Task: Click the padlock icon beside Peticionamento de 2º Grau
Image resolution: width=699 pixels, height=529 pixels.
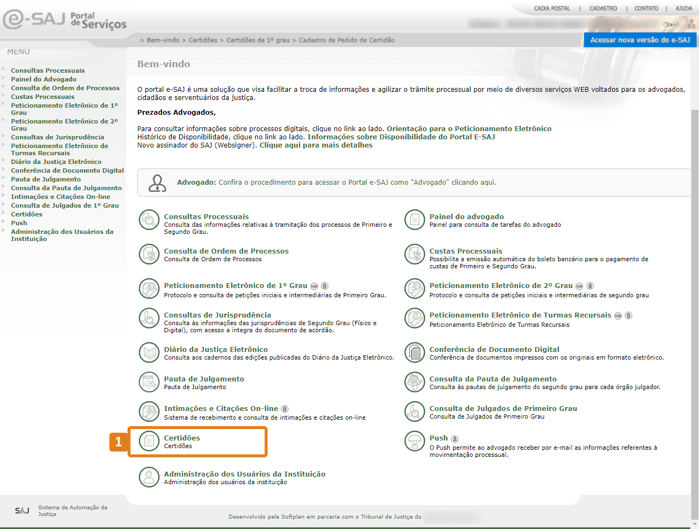Action: 590,286
